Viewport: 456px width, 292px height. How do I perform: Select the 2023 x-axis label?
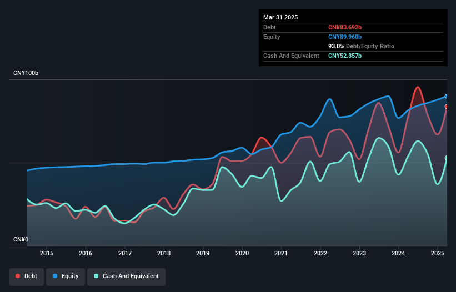click(x=359, y=253)
